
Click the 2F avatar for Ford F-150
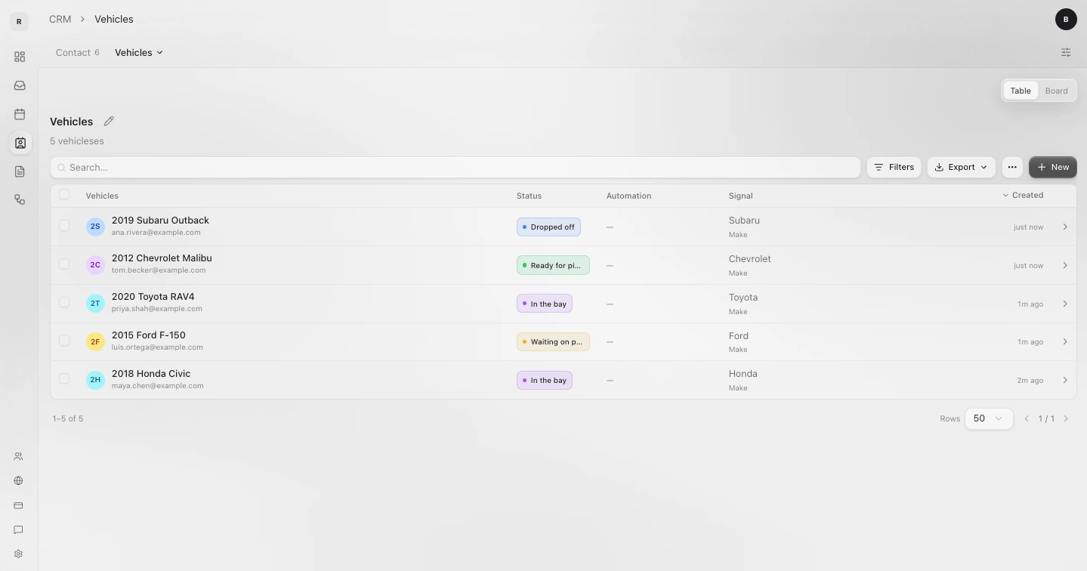(95, 341)
